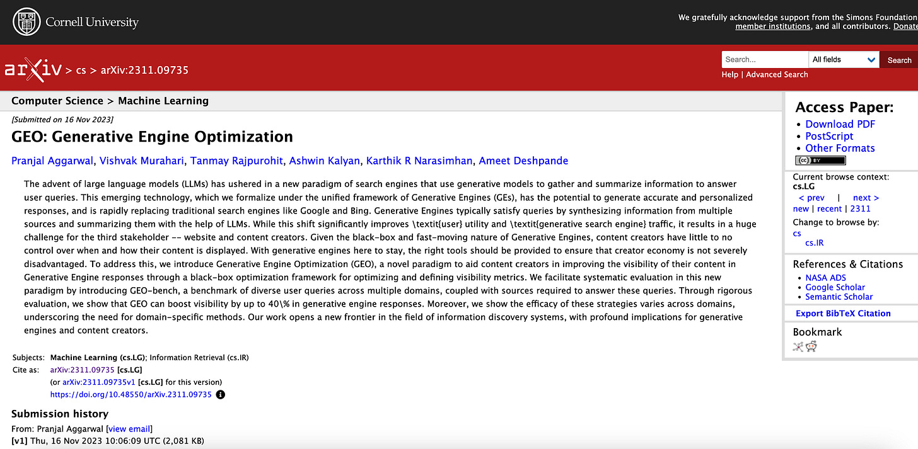Screen dimensions: 918x449
Task: Open the arXiv home logo
Action: [33, 70]
